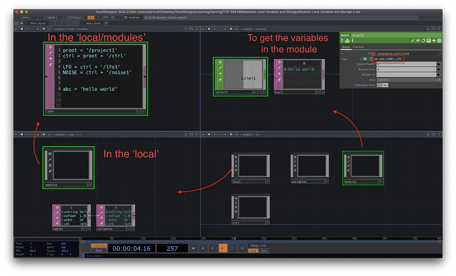Click the operator info 'i' icon
The height and width of the screenshot is (276, 456).
point(352,40)
